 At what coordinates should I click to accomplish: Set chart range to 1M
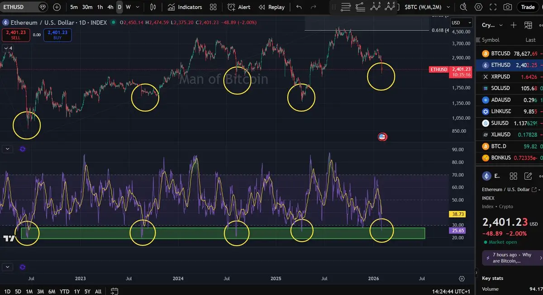29,291
